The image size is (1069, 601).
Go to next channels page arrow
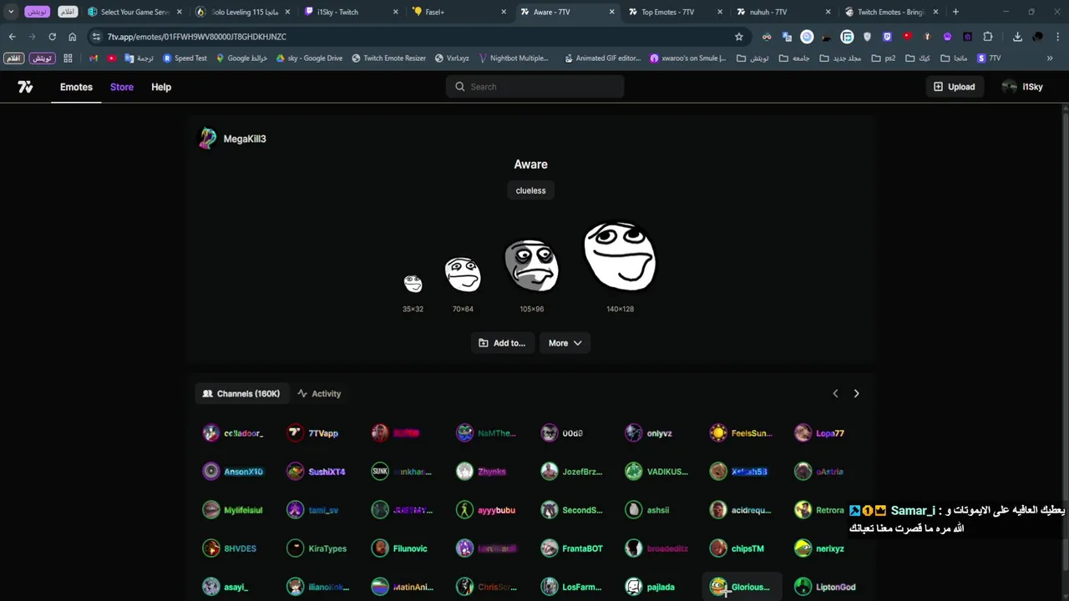[856, 394]
